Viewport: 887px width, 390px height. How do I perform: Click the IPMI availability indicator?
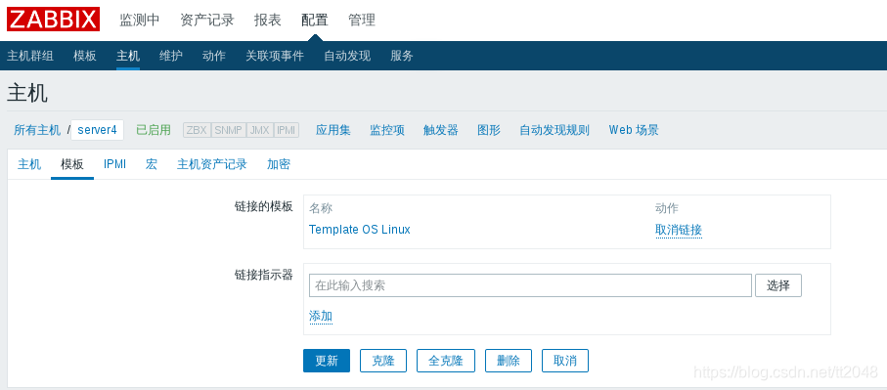(287, 130)
